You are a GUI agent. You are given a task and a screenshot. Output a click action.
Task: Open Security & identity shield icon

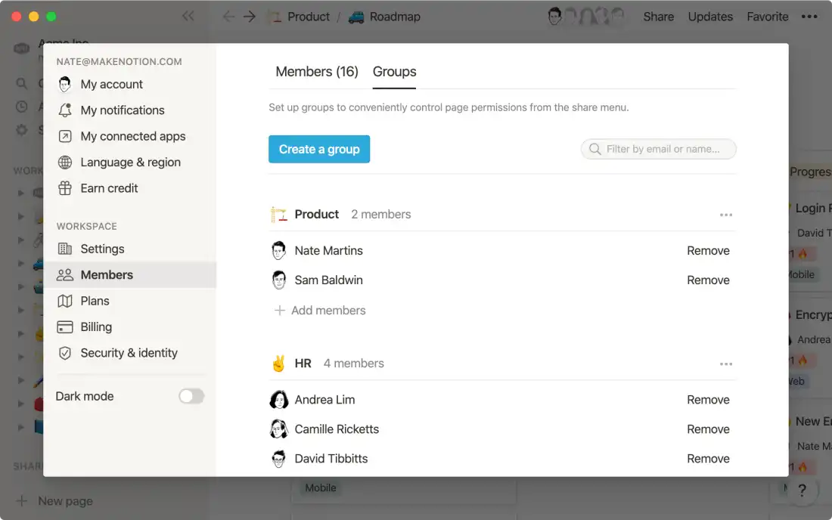point(66,352)
